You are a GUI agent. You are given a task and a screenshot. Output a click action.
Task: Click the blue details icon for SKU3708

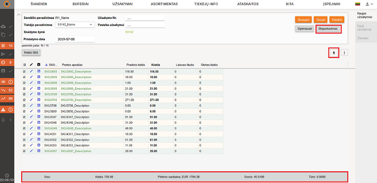[39, 106]
